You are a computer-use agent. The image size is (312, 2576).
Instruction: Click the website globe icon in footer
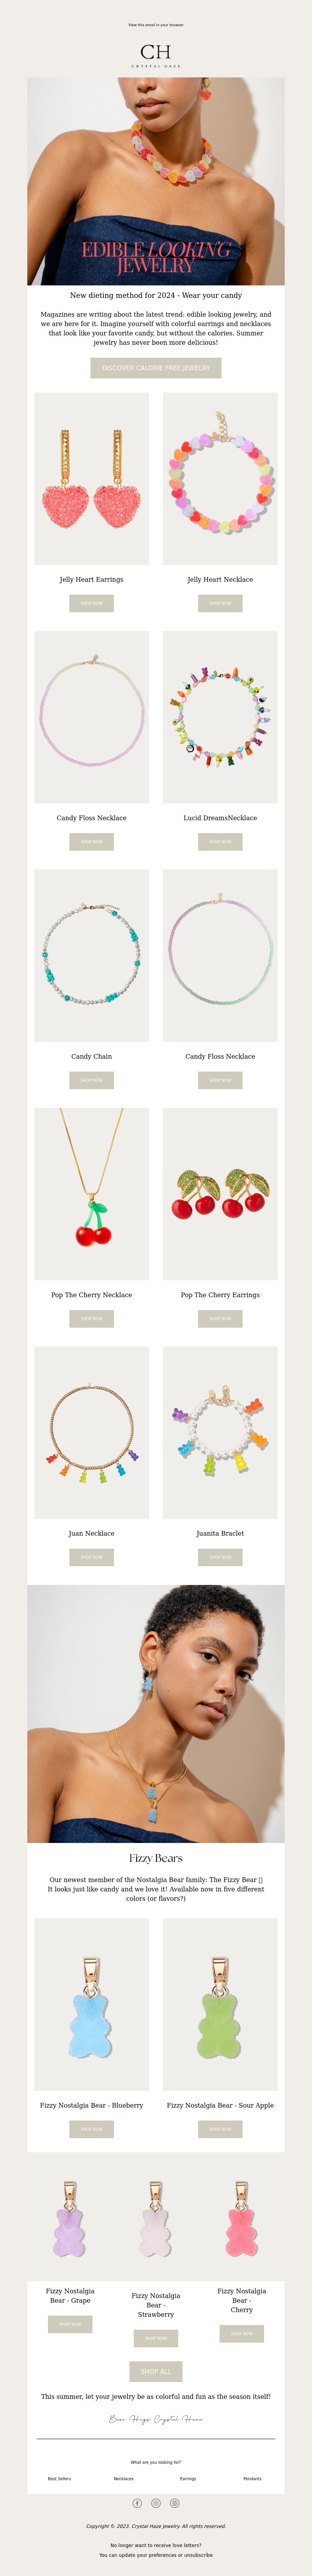(x=174, y=2503)
